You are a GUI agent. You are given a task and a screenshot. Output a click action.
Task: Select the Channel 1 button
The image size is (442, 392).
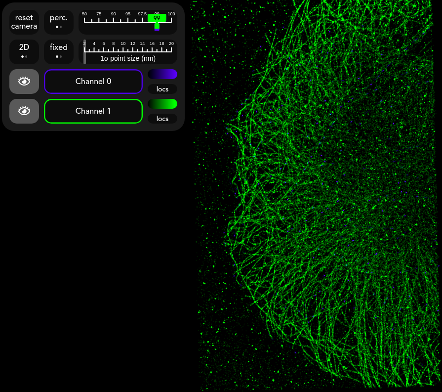[93, 111]
